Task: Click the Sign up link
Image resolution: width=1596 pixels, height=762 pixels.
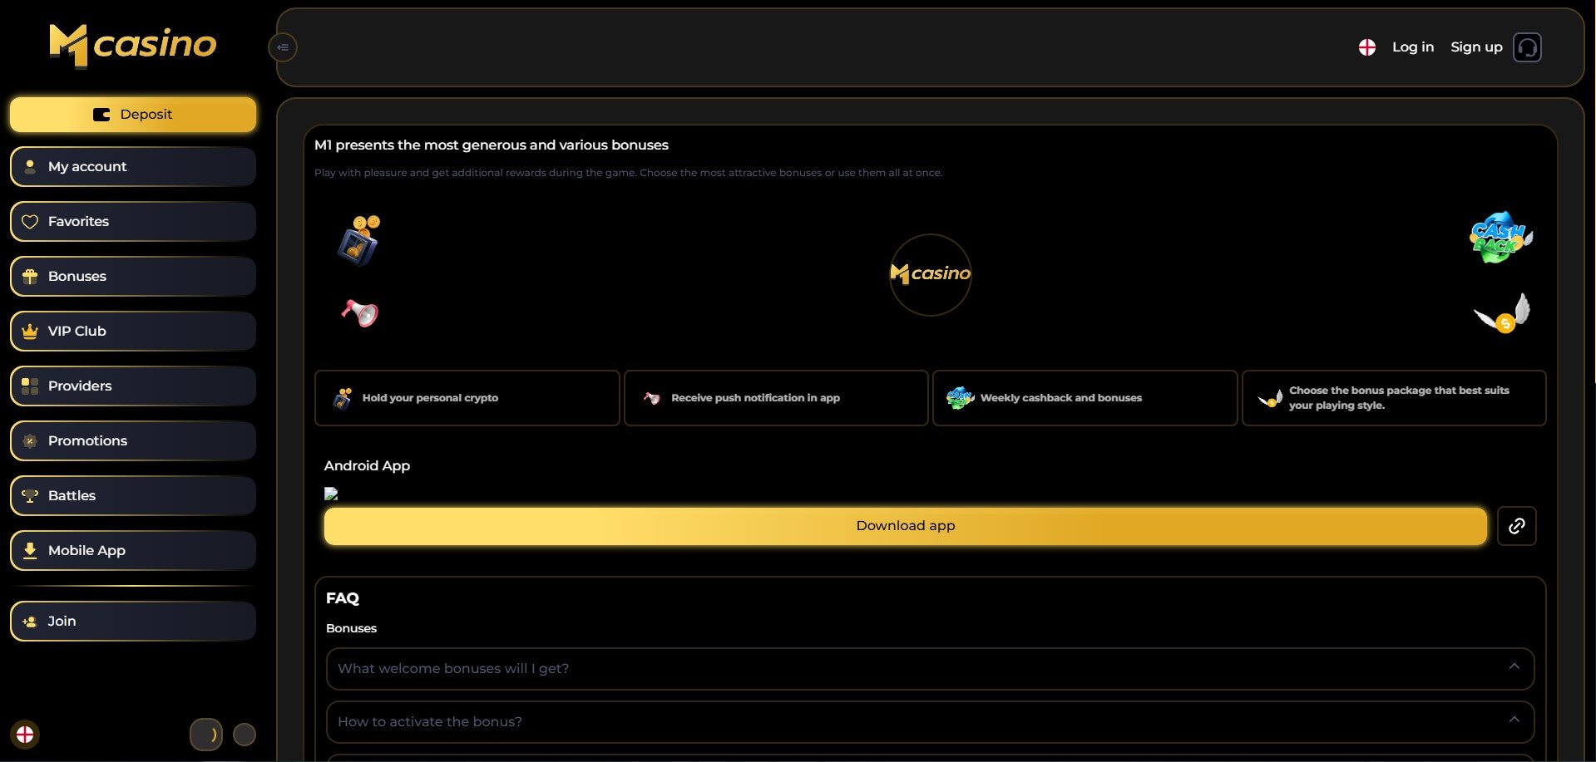Action: [1476, 47]
